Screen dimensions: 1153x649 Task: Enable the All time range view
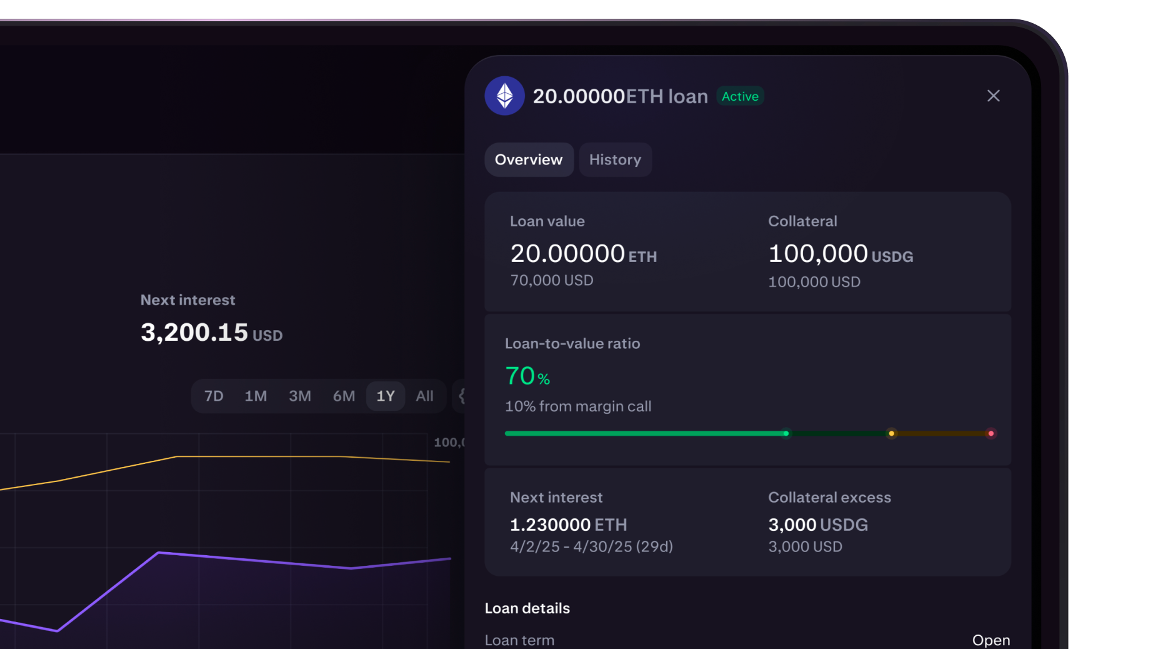point(424,396)
